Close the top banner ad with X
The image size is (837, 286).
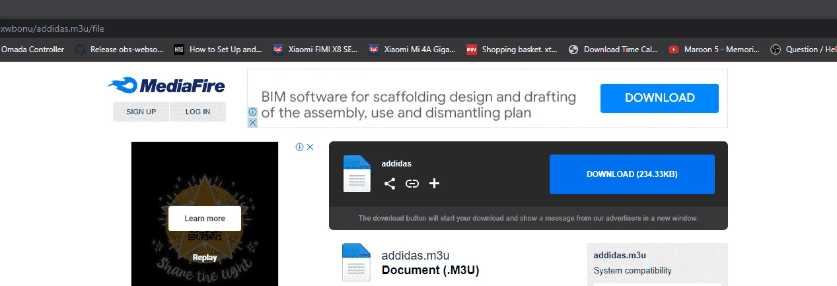tap(252, 122)
